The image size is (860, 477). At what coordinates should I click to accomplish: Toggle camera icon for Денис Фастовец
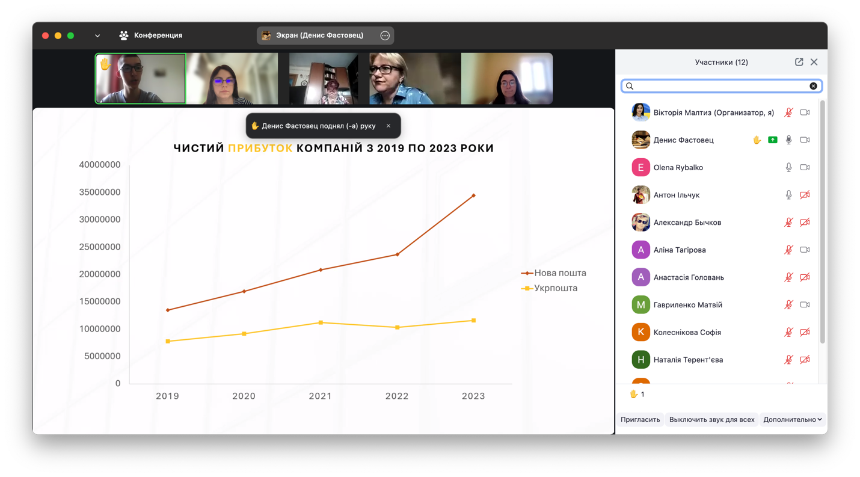tap(805, 140)
